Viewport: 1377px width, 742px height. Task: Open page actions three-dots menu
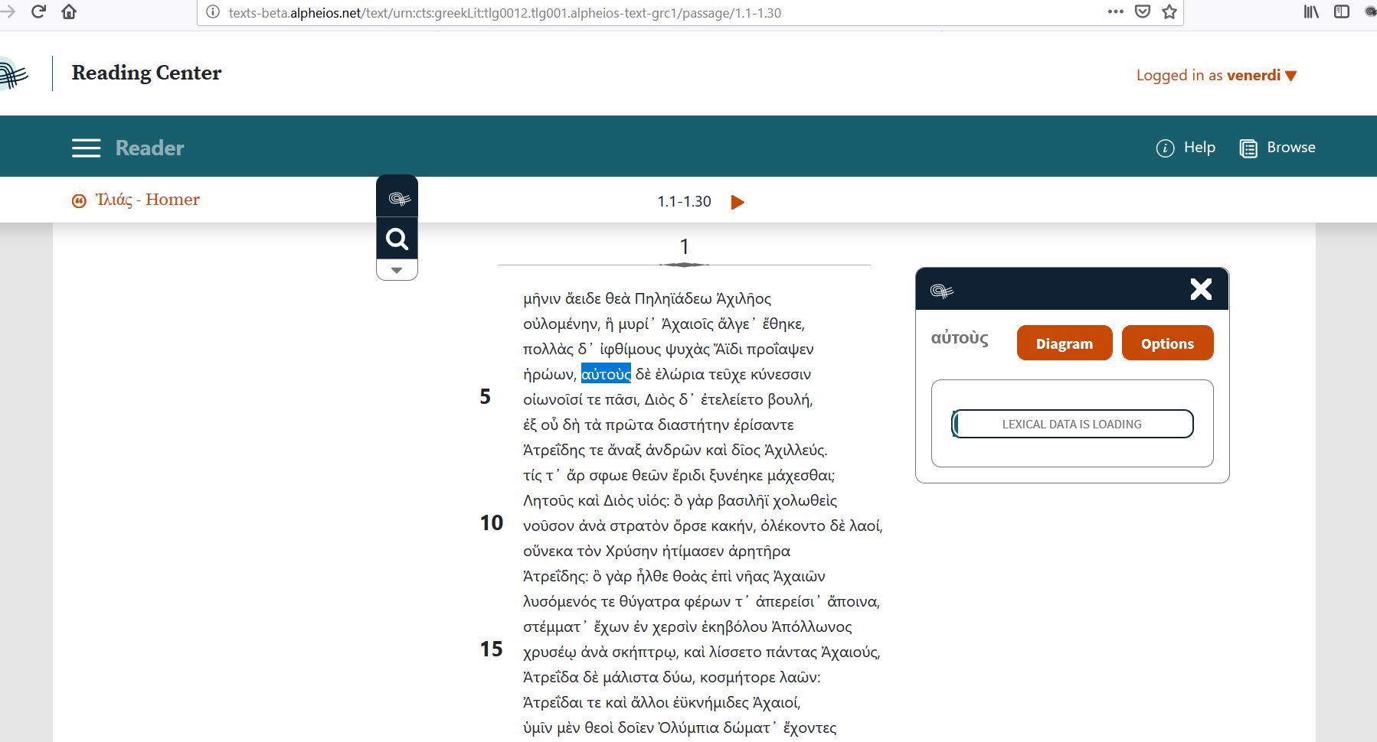point(1116,11)
